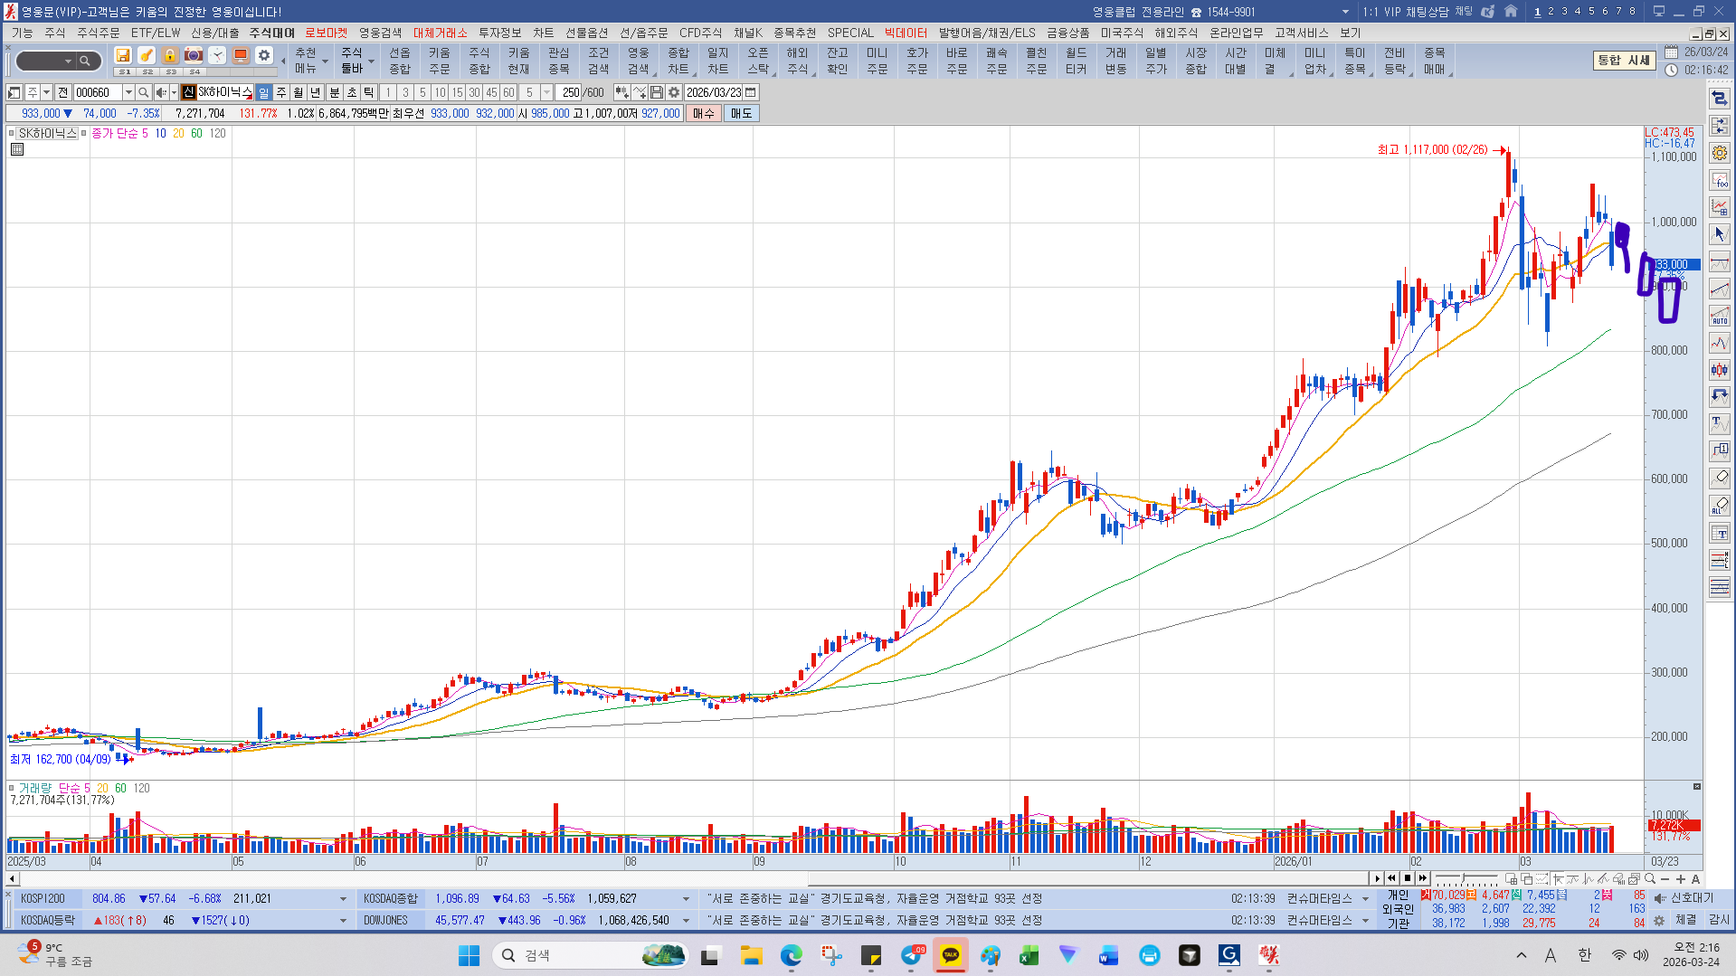Open the 주 market type dropdown
This screenshot has height=976, width=1736.
pos(46,92)
